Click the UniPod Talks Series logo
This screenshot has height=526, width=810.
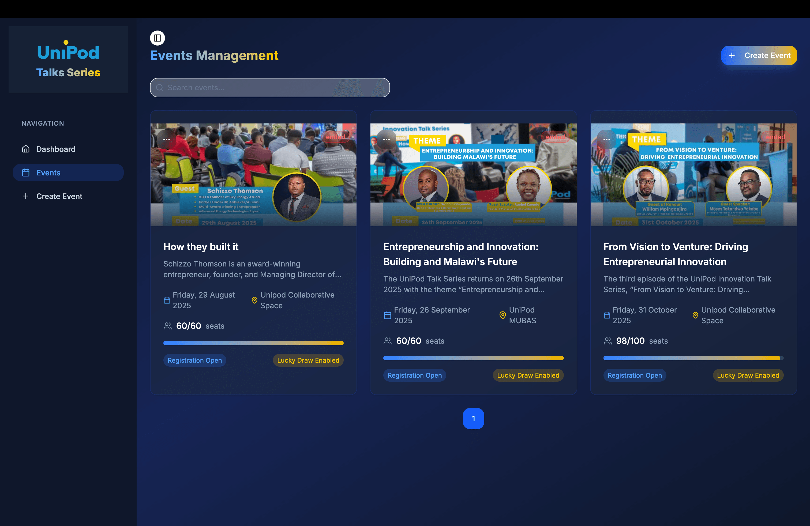(68, 59)
